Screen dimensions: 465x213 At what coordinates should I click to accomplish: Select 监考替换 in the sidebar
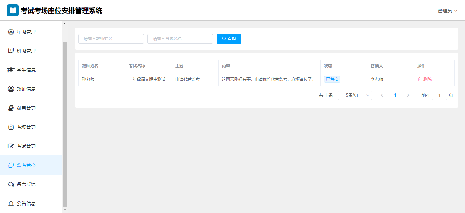tap(26, 165)
